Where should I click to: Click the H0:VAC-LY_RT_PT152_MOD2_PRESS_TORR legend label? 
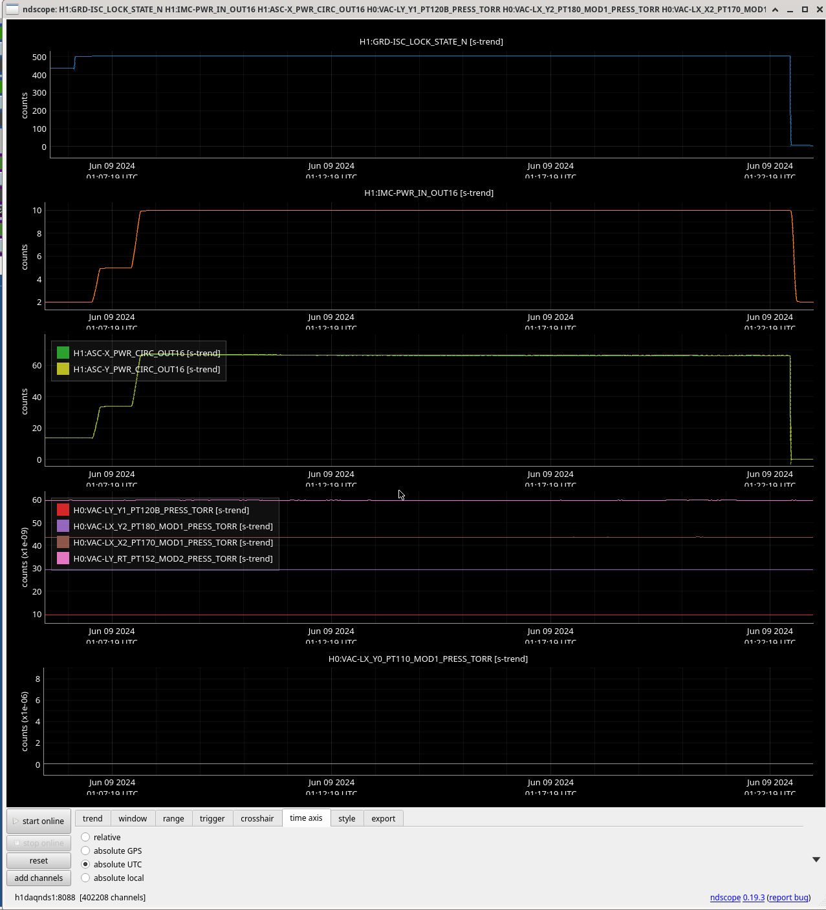coord(173,558)
